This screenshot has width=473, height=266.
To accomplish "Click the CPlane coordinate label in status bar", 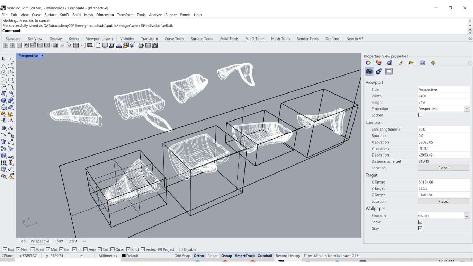I will [8, 256].
